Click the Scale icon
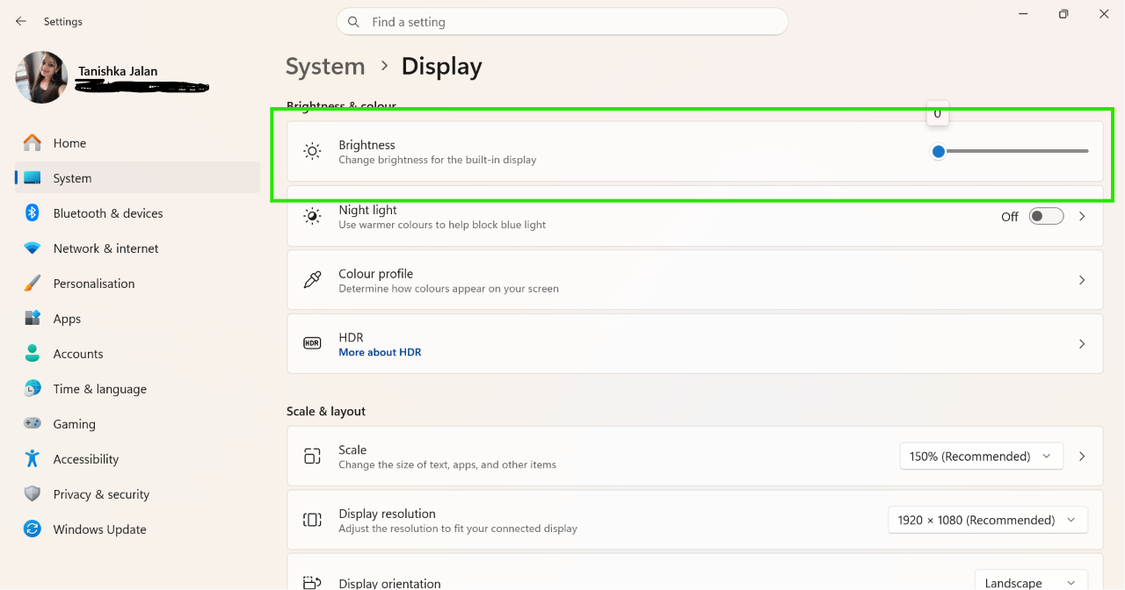The width and height of the screenshot is (1125, 590). click(x=312, y=456)
